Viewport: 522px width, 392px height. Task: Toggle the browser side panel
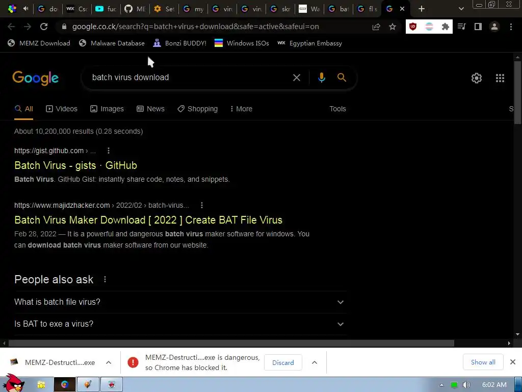478,27
